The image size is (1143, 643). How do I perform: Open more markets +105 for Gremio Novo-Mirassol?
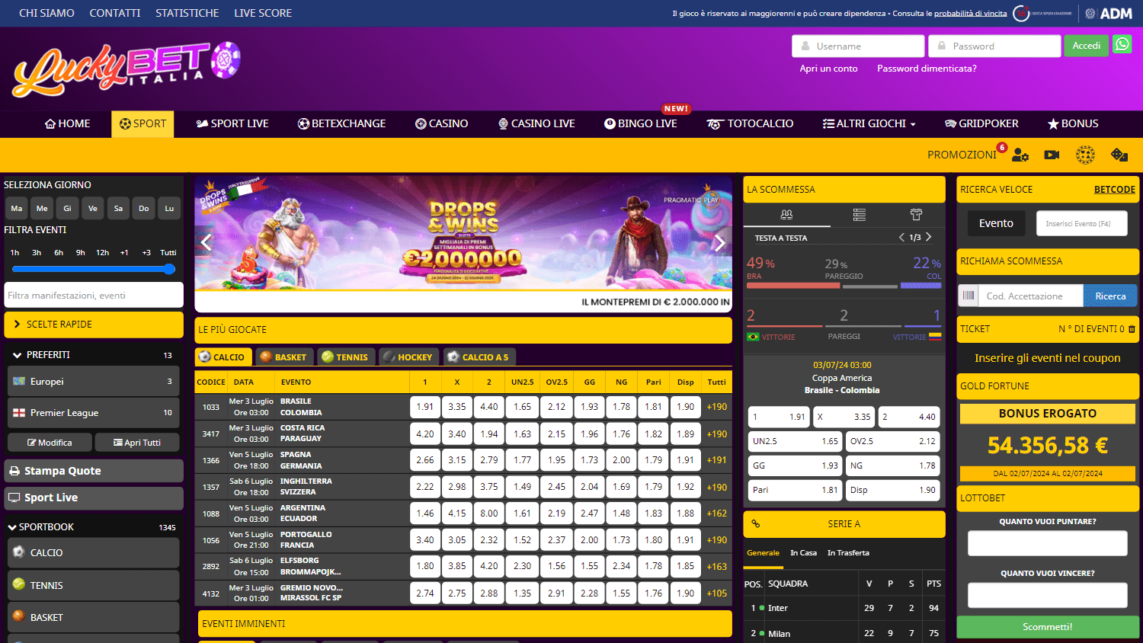tap(717, 593)
